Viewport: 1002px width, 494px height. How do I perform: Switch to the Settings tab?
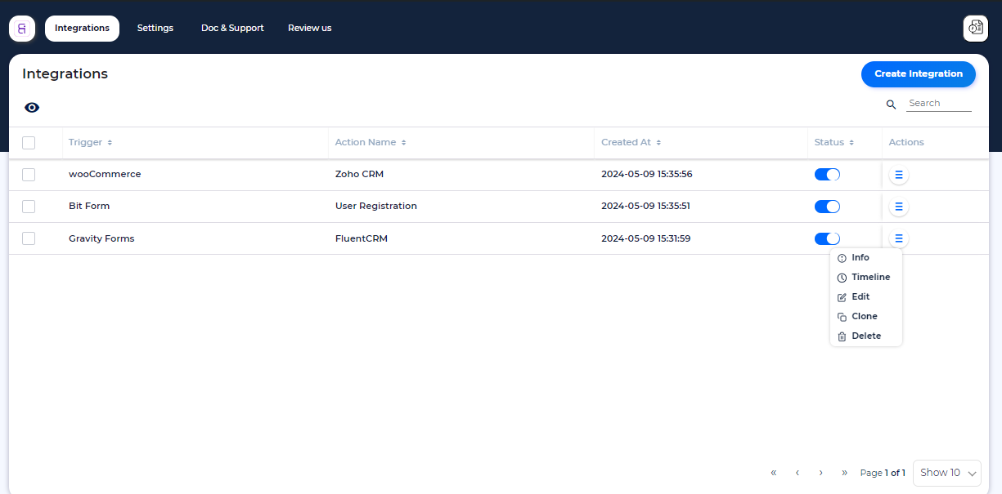point(155,28)
